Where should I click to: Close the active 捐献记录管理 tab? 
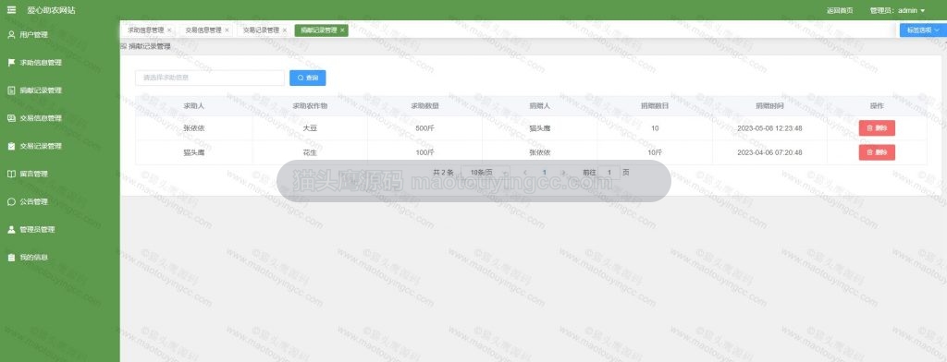(x=342, y=30)
